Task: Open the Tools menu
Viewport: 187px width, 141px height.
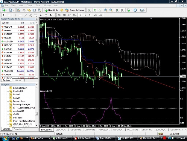Action: (x=38, y=5)
